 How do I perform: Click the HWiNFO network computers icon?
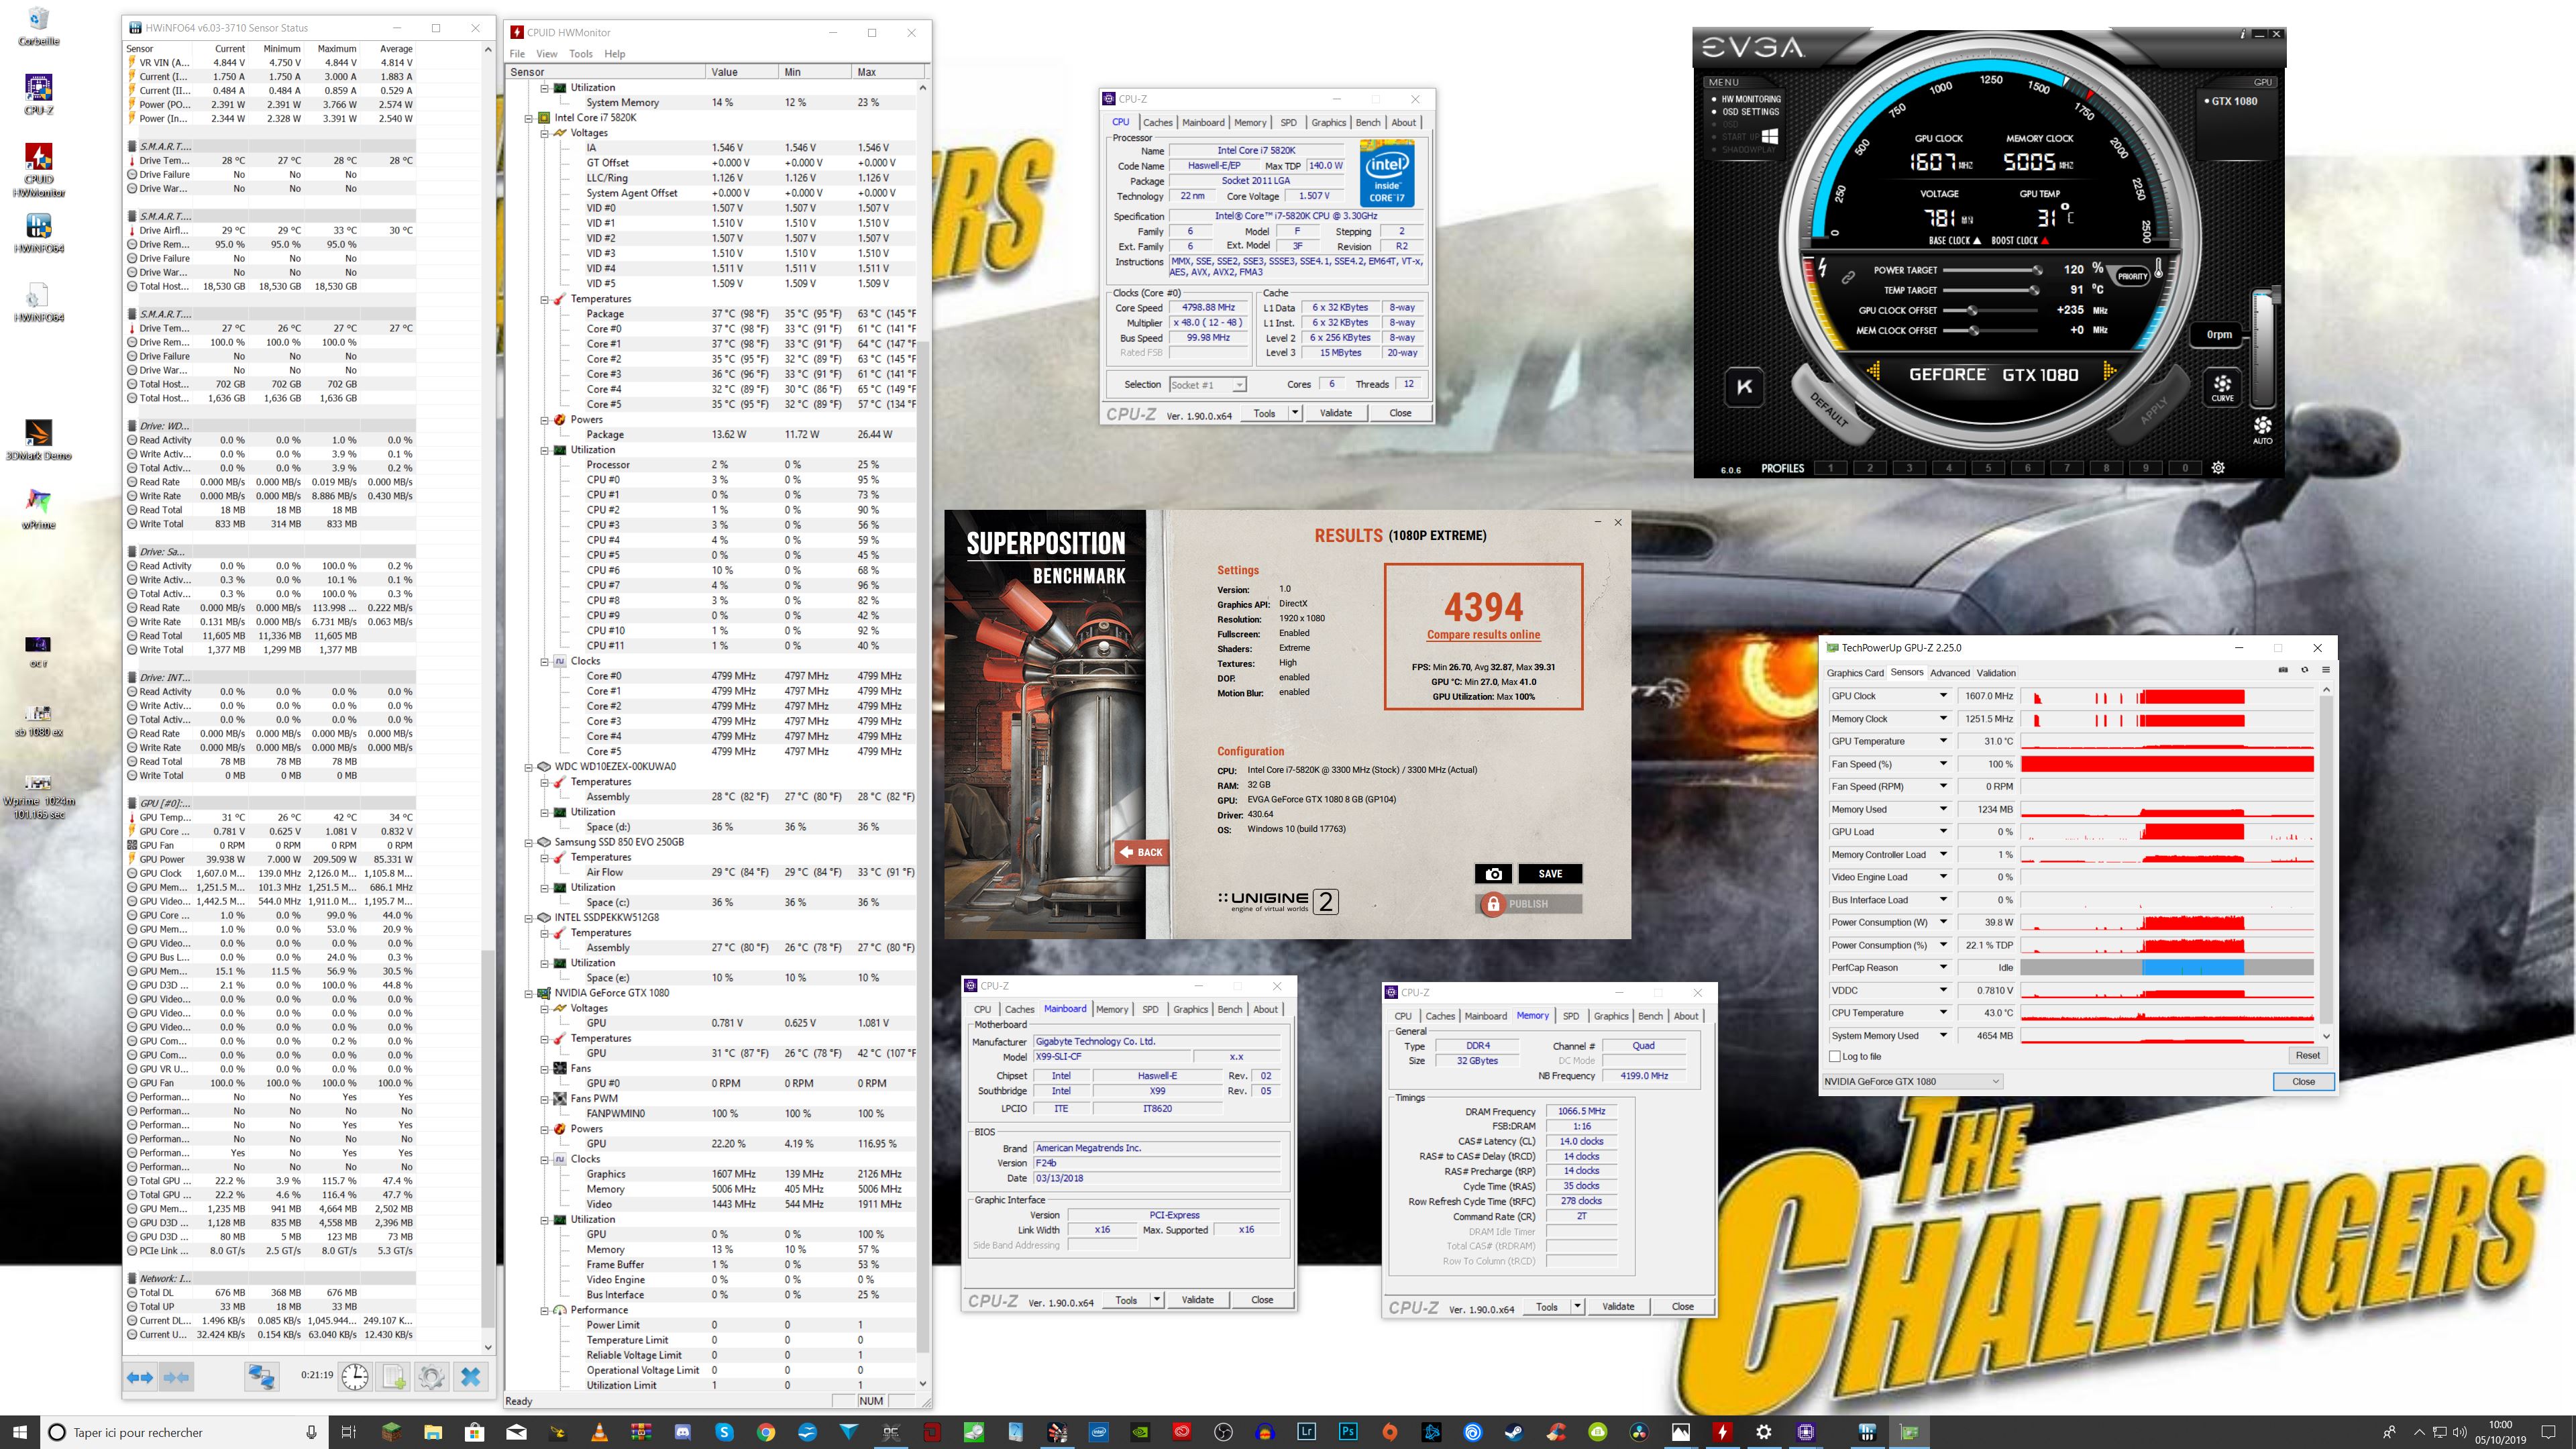tap(262, 1377)
